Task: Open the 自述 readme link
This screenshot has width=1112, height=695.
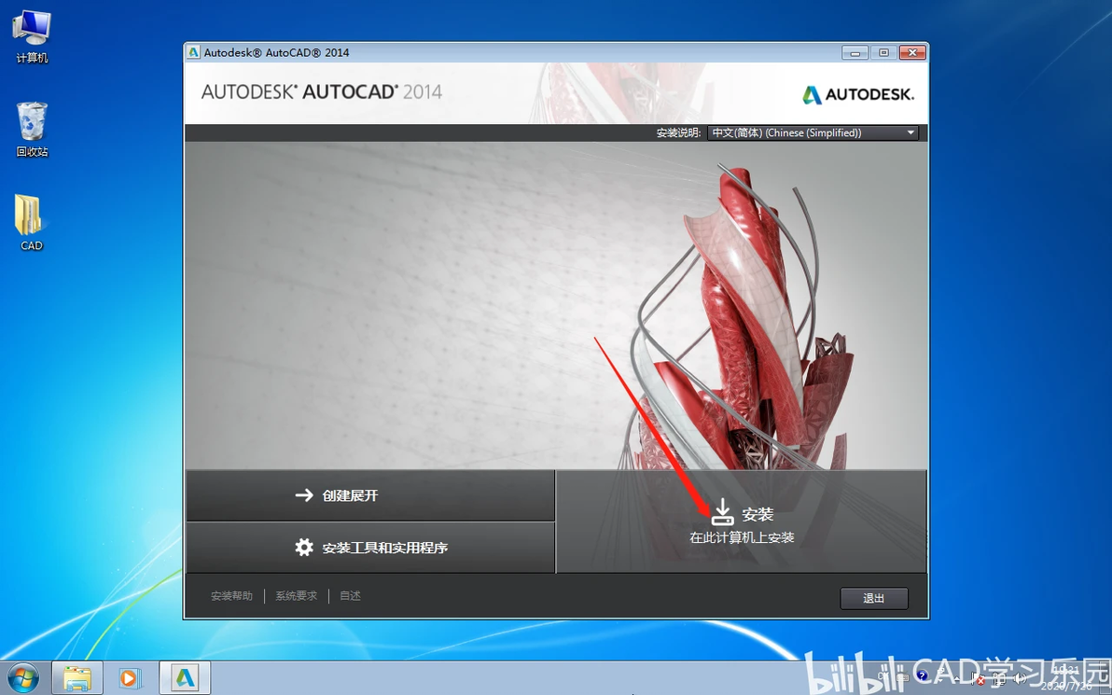Action: tap(351, 596)
